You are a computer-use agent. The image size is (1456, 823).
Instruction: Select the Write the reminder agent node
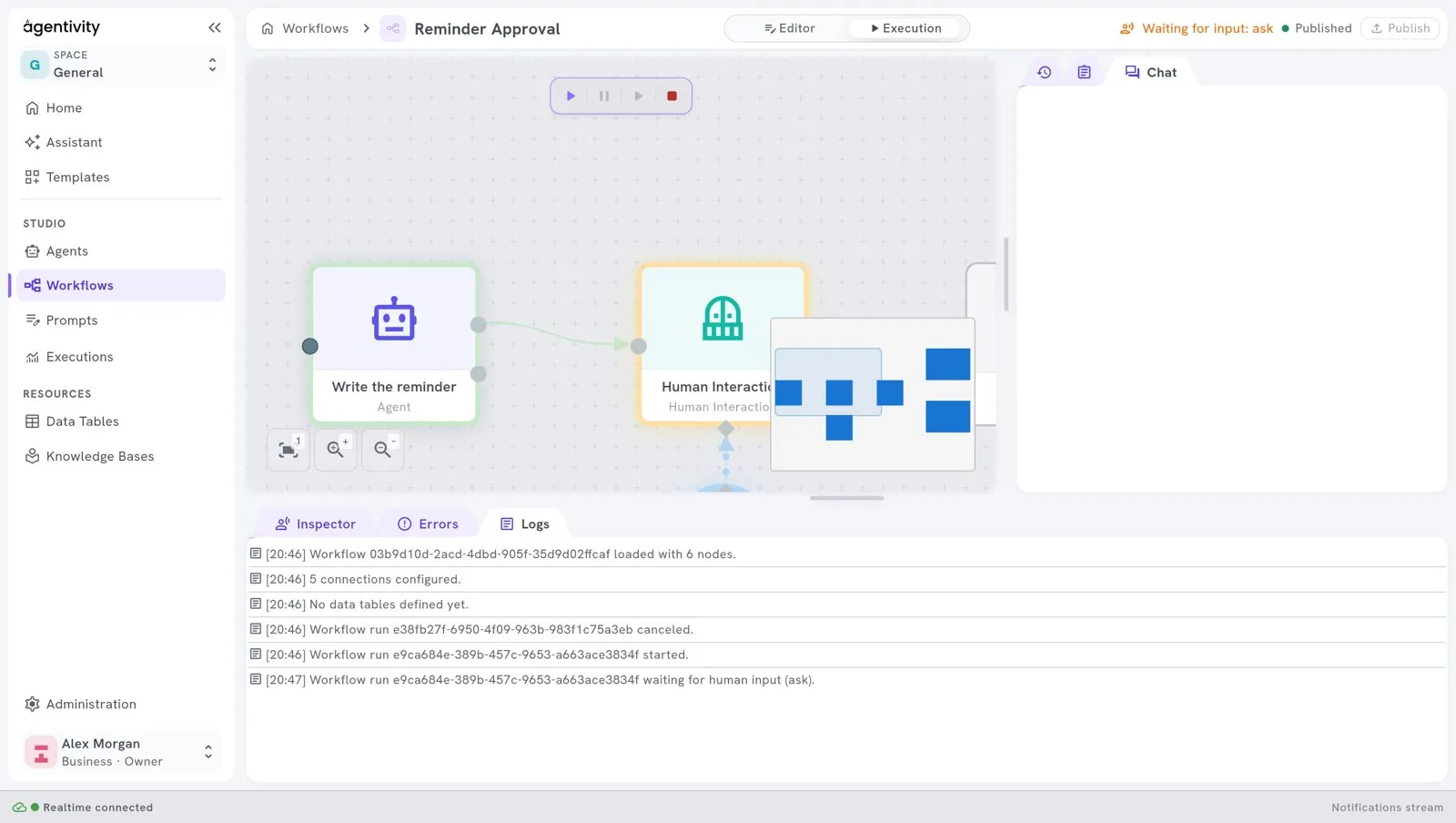[x=394, y=344]
